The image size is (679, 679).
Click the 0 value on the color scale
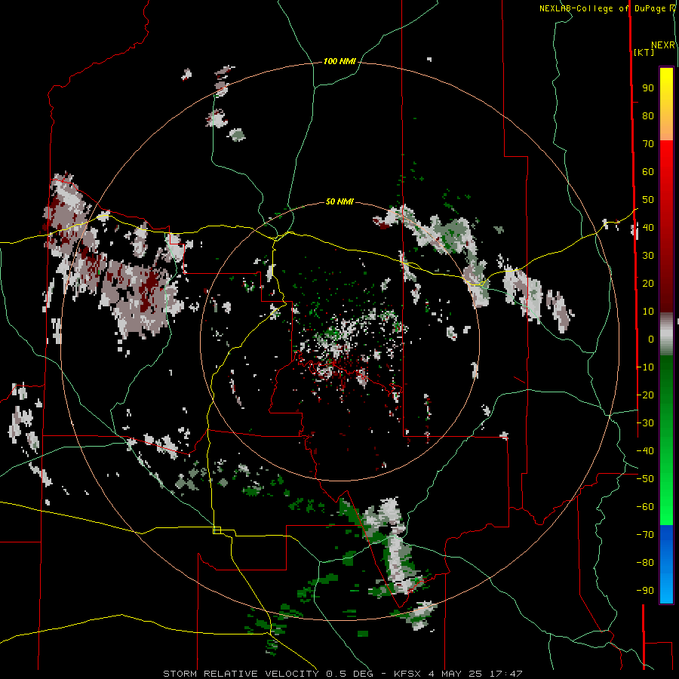[651, 339]
